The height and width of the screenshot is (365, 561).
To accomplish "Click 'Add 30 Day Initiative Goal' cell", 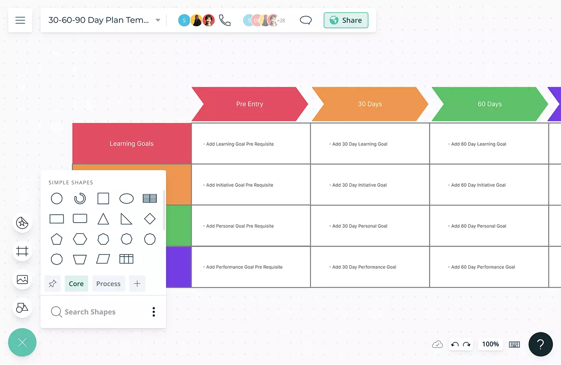I will tap(370, 185).
